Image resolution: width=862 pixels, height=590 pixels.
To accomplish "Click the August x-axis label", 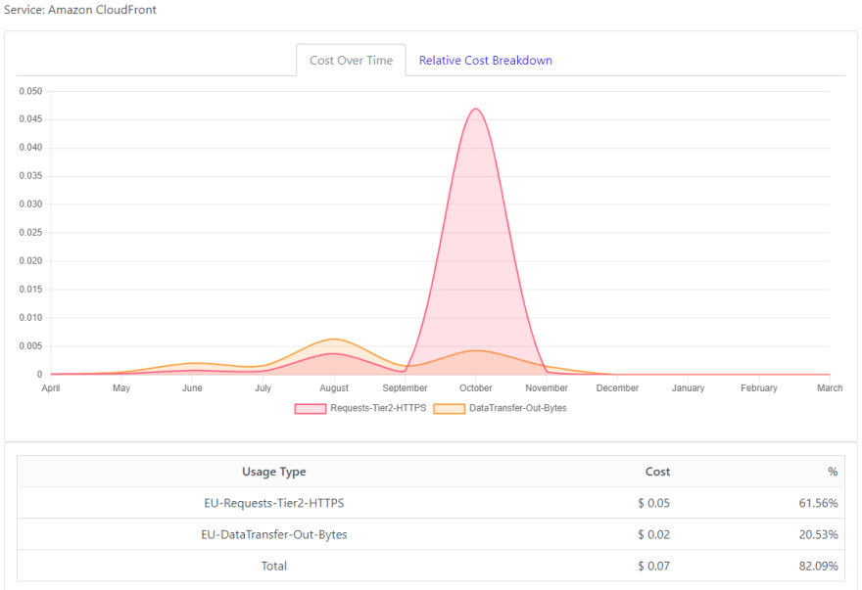I will 334,387.
